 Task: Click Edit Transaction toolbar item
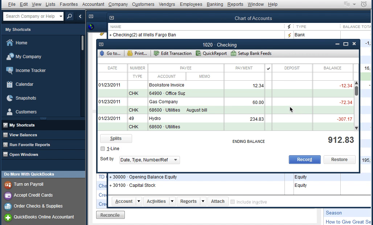point(173,53)
